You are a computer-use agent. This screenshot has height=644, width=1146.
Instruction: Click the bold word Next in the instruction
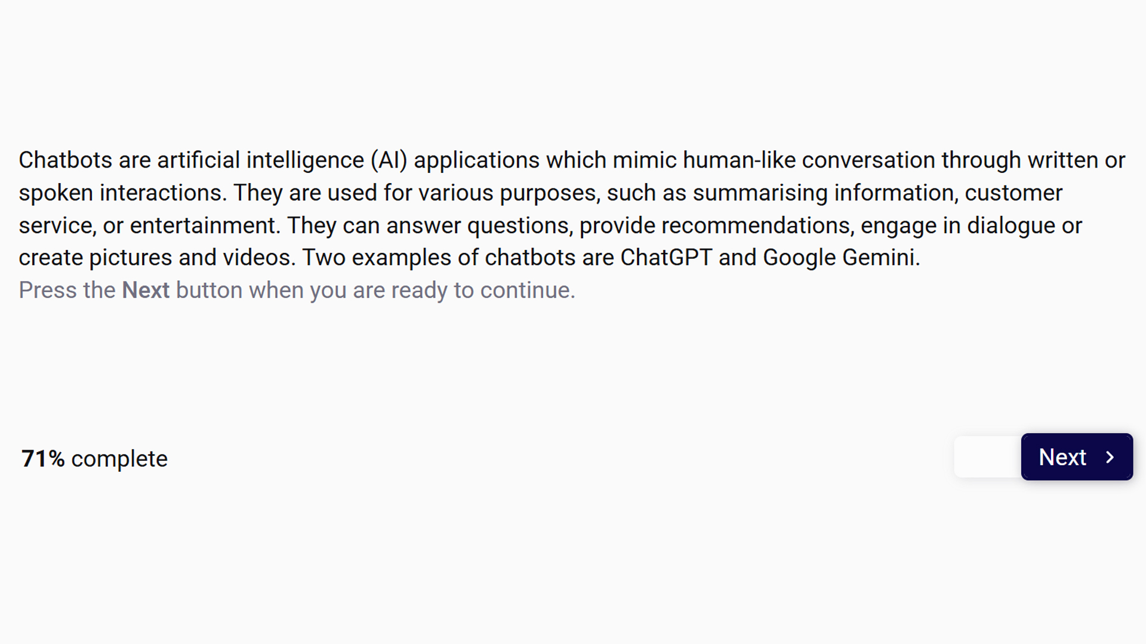[146, 290]
